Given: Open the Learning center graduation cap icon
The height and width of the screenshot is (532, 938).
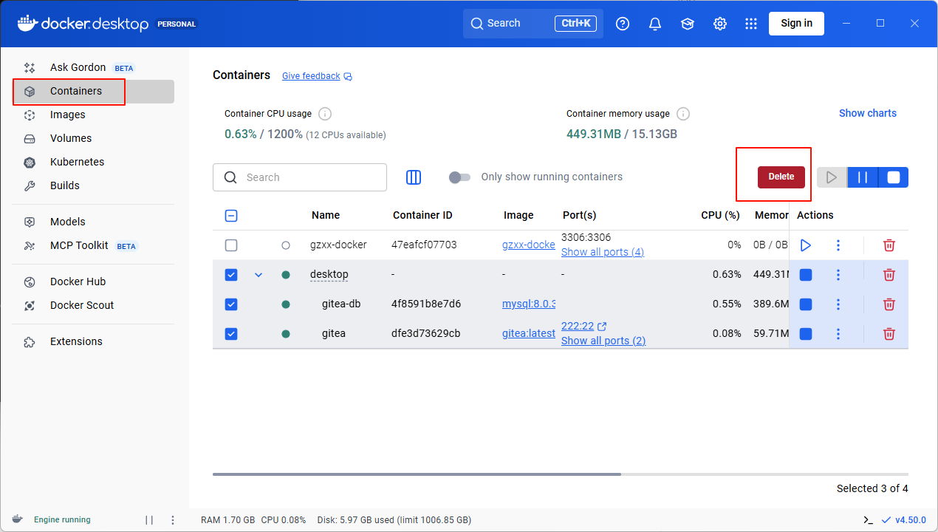Looking at the screenshot, I should 688,24.
